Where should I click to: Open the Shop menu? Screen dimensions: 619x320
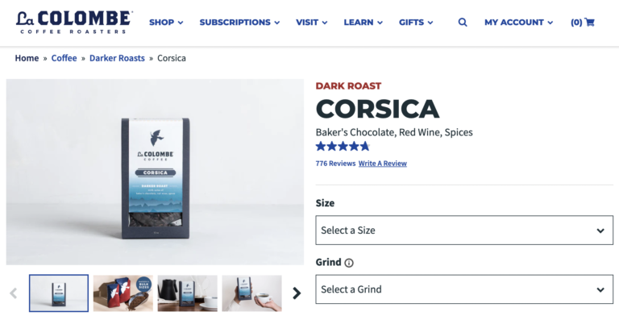(166, 23)
